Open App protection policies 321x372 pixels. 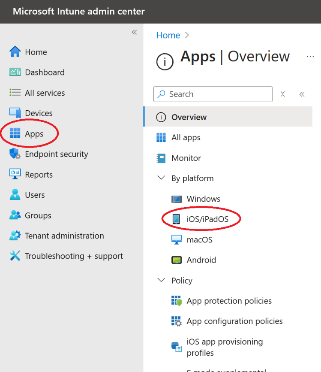click(x=229, y=301)
